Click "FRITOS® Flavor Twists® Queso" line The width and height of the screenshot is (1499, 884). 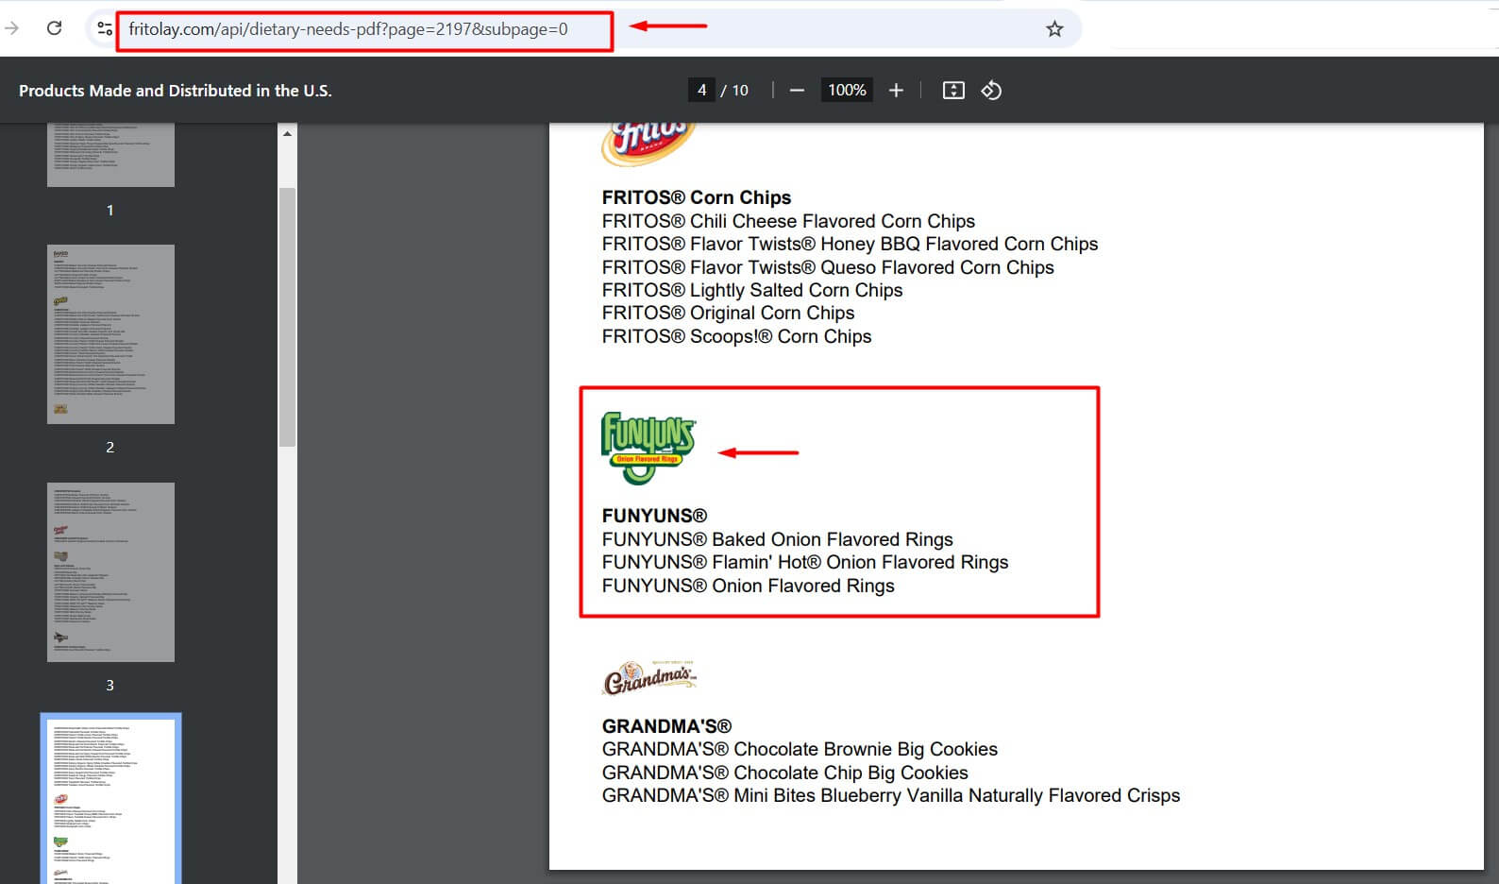pyautogui.click(x=828, y=267)
